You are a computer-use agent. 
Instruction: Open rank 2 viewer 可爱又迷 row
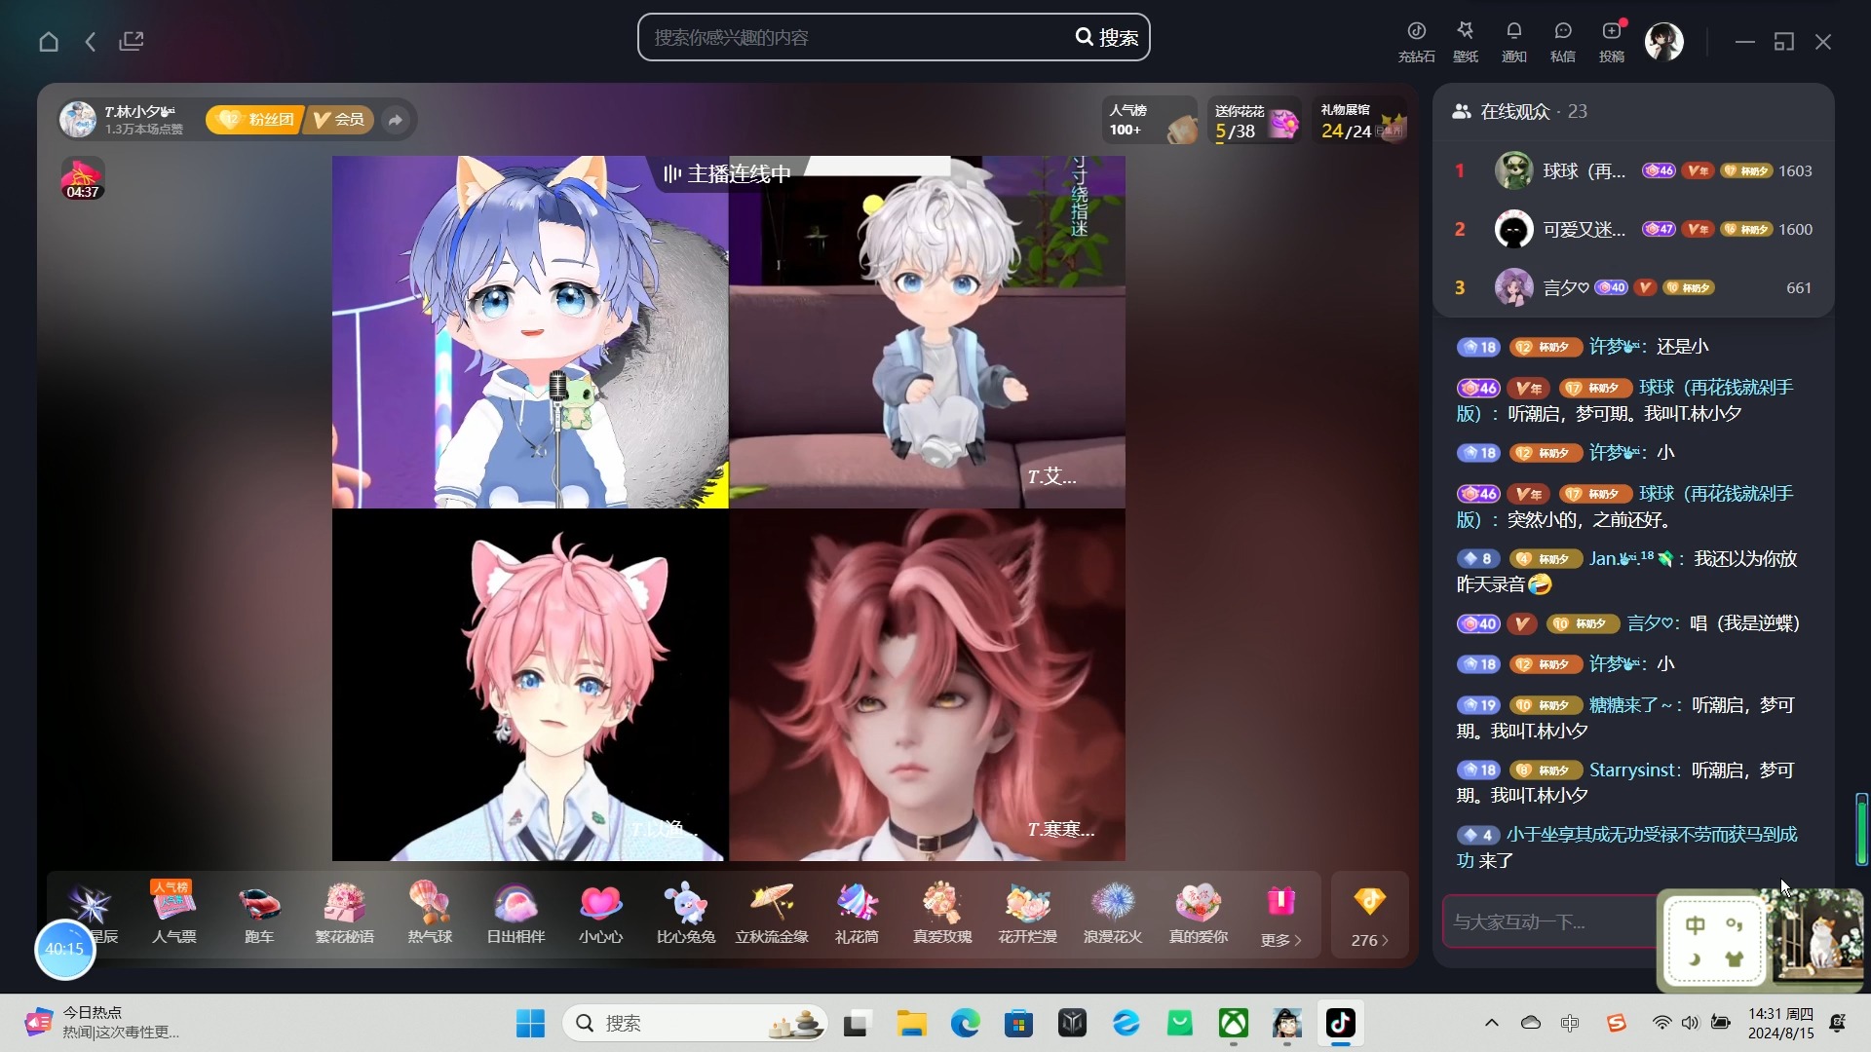[x=1633, y=229]
